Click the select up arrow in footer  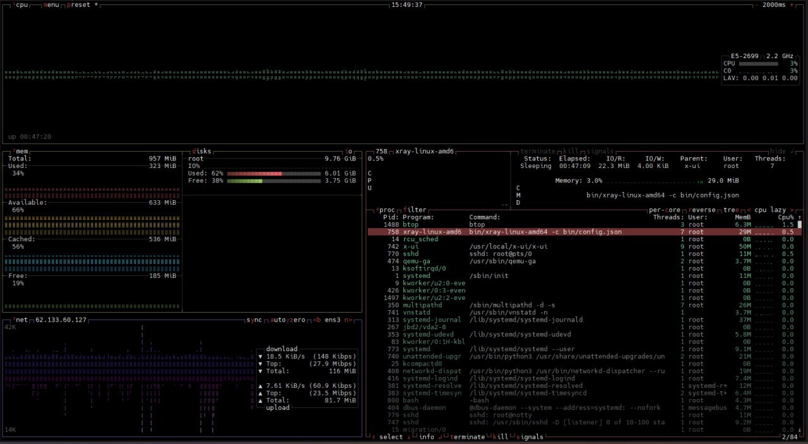pyautogui.click(x=374, y=437)
